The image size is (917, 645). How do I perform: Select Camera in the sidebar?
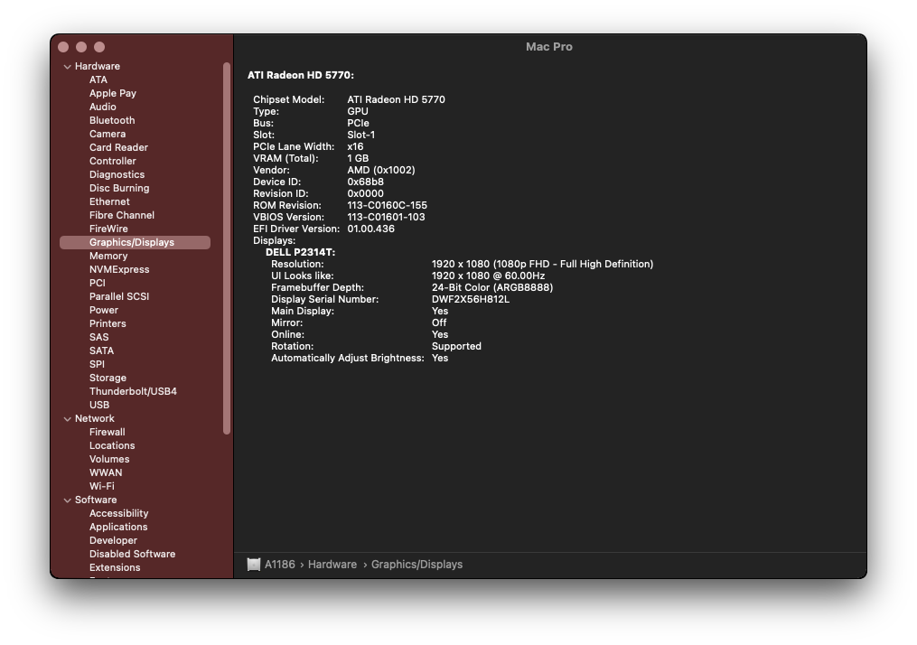(107, 134)
